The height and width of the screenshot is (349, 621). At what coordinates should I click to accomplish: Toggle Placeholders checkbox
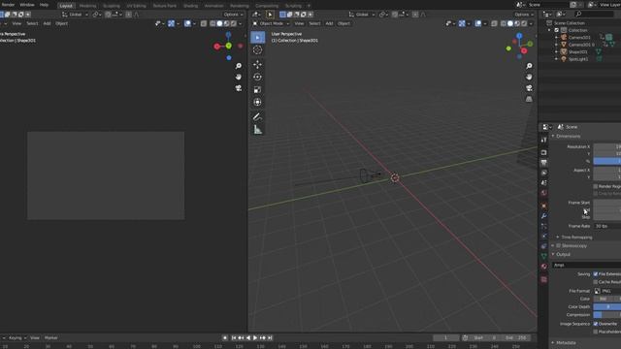point(596,332)
